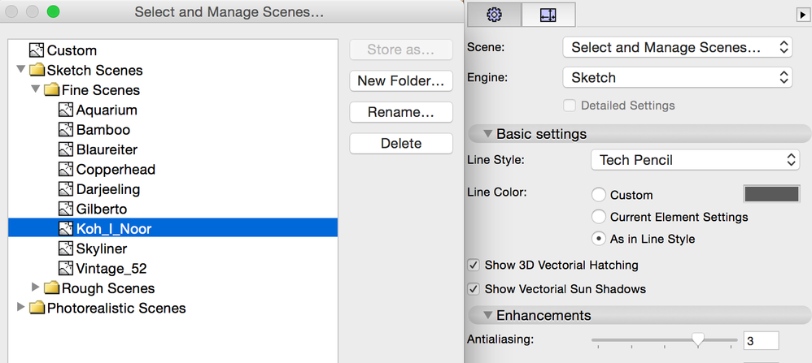This screenshot has width=812, height=363.
Task: Click the Sketch Scenes folder icon
Action: pyautogui.click(x=37, y=71)
